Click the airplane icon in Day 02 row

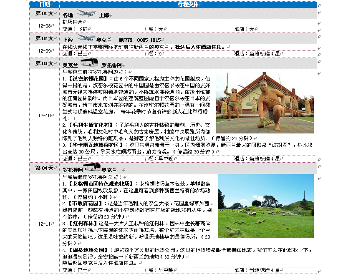pyautogui.click(x=86, y=38)
